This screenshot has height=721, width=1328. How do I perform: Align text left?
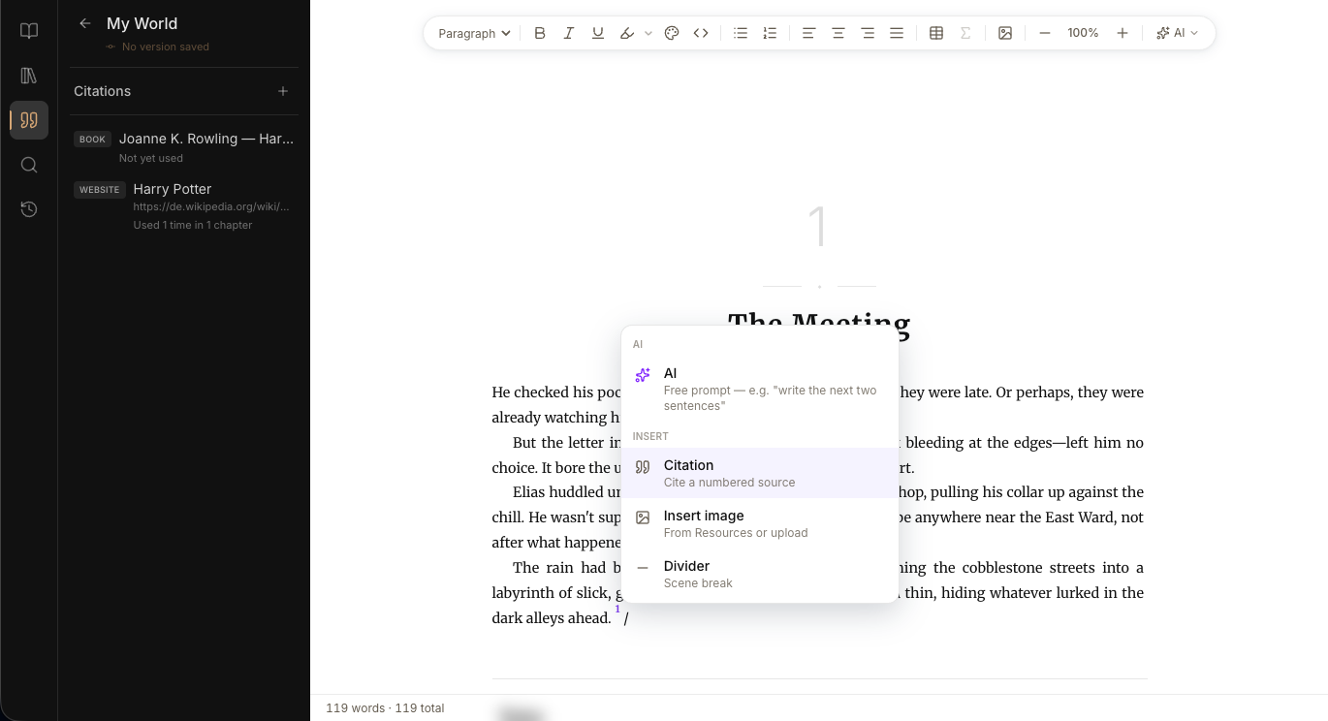click(x=808, y=33)
